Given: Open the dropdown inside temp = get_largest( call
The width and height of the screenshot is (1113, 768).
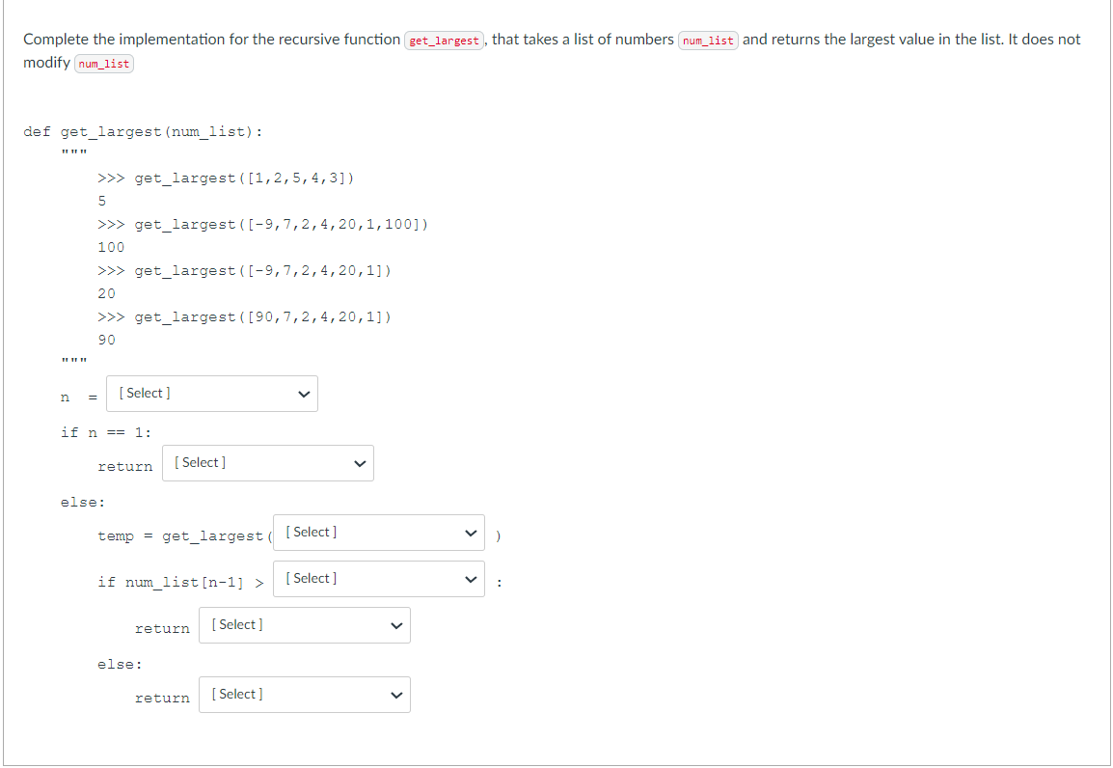Looking at the screenshot, I should point(379,533).
